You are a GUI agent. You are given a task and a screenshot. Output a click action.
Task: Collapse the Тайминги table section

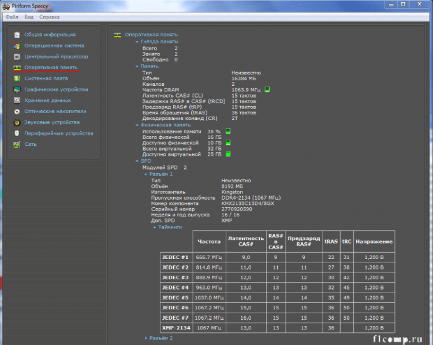tap(155, 227)
